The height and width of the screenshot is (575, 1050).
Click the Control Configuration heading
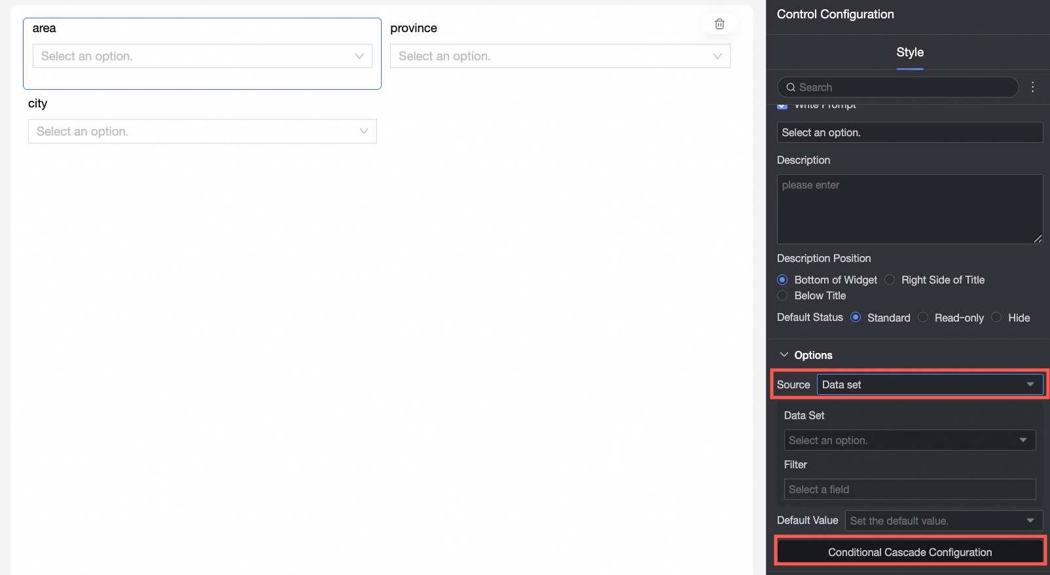click(x=835, y=14)
